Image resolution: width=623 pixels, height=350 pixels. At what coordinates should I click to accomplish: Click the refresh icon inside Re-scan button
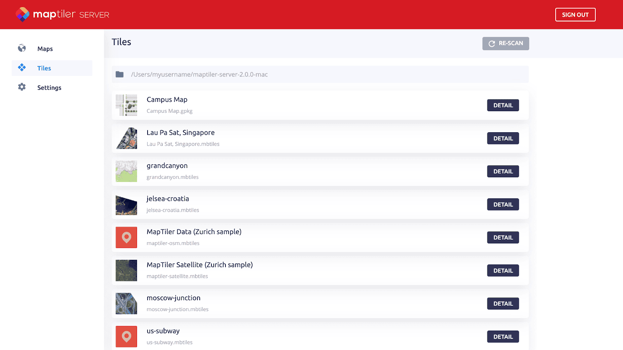[x=491, y=44]
